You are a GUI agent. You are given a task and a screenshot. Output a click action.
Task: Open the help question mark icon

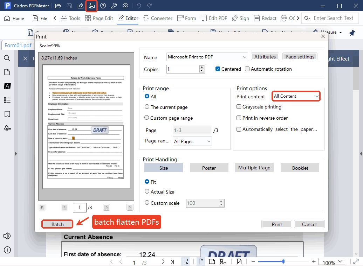pyautogui.click(x=103, y=6)
